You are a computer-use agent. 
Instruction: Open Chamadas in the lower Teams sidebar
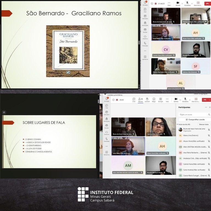107,139
